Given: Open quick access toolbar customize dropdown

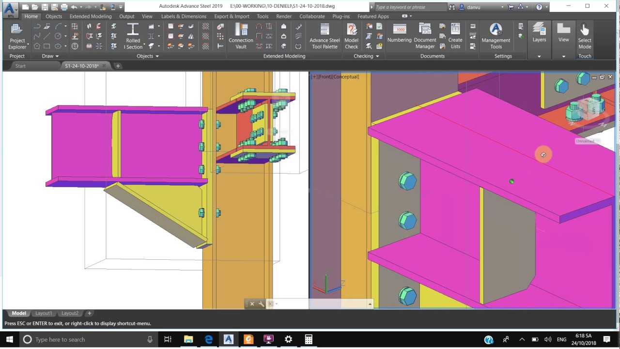Looking at the screenshot, I should [x=121, y=7].
